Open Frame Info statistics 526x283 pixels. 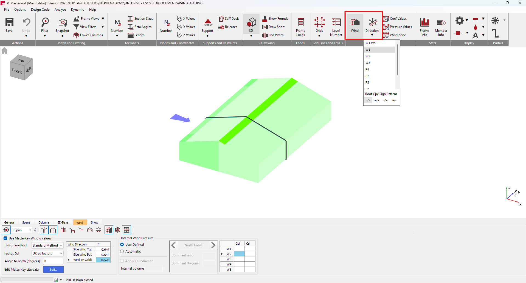click(x=424, y=27)
